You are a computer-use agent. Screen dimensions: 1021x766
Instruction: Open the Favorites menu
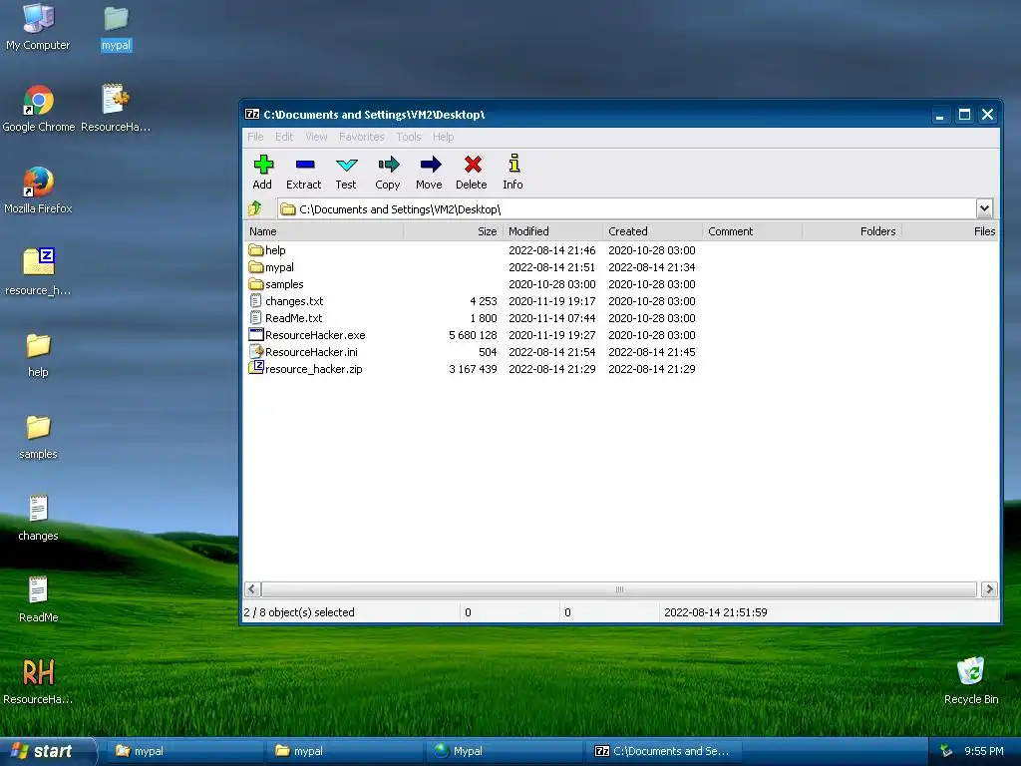(x=361, y=137)
